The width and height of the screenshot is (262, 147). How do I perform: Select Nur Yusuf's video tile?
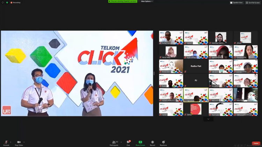point(220,109)
